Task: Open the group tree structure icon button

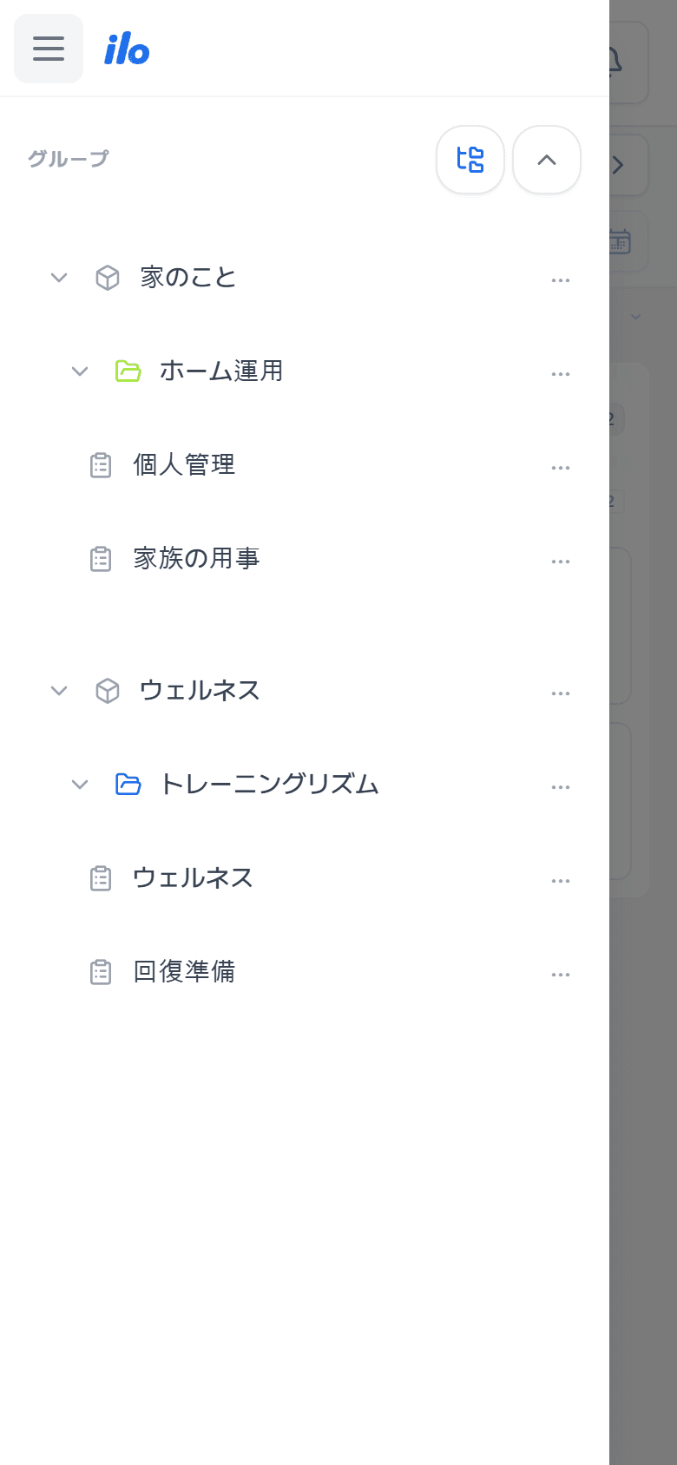Action: [470, 160]
